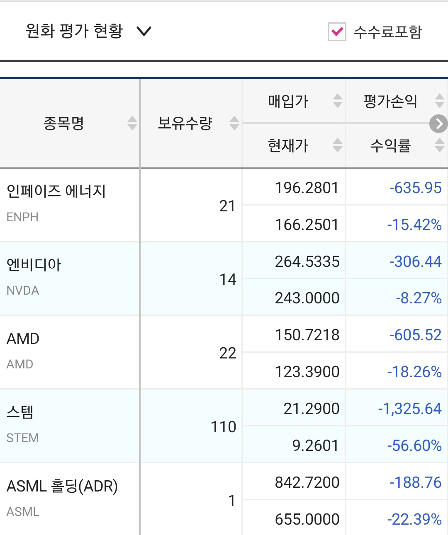
Task: Select STEM holding quantity 110
Action: coord(224,427)
